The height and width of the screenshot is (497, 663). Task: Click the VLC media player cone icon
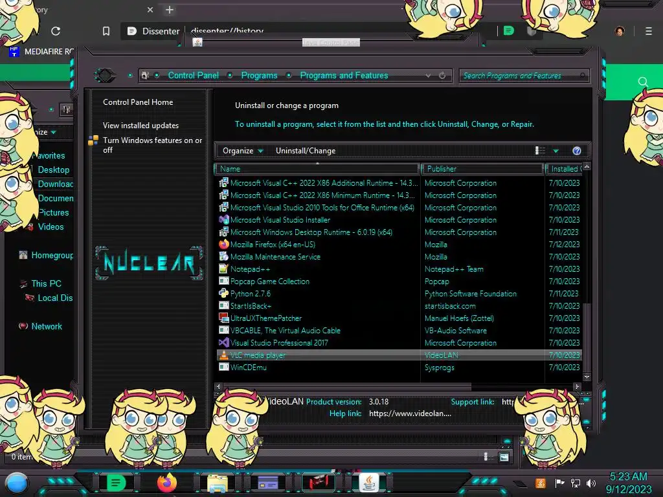(x=223, y=355)
